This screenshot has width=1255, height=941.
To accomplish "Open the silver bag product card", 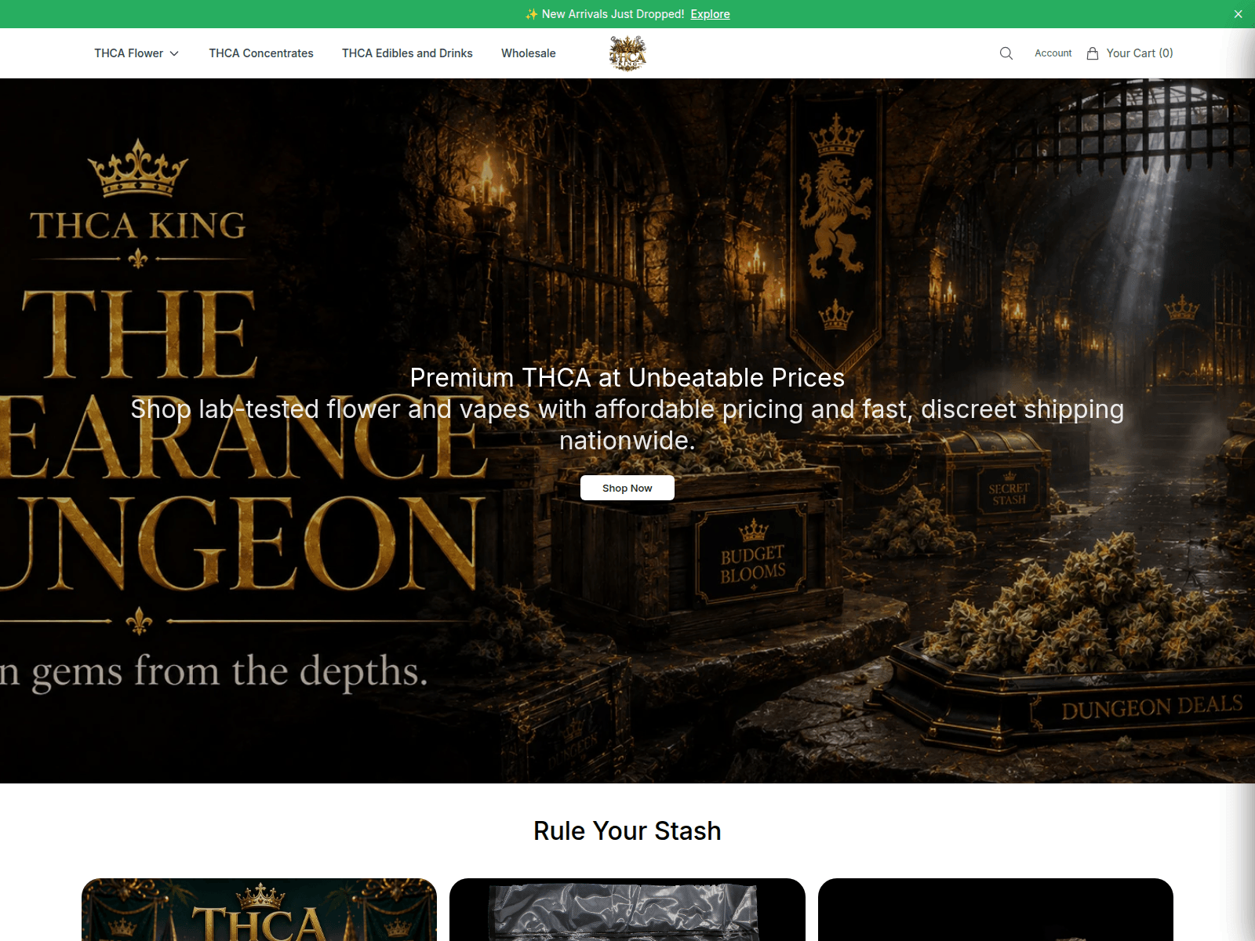I will (x=627, y=910).
